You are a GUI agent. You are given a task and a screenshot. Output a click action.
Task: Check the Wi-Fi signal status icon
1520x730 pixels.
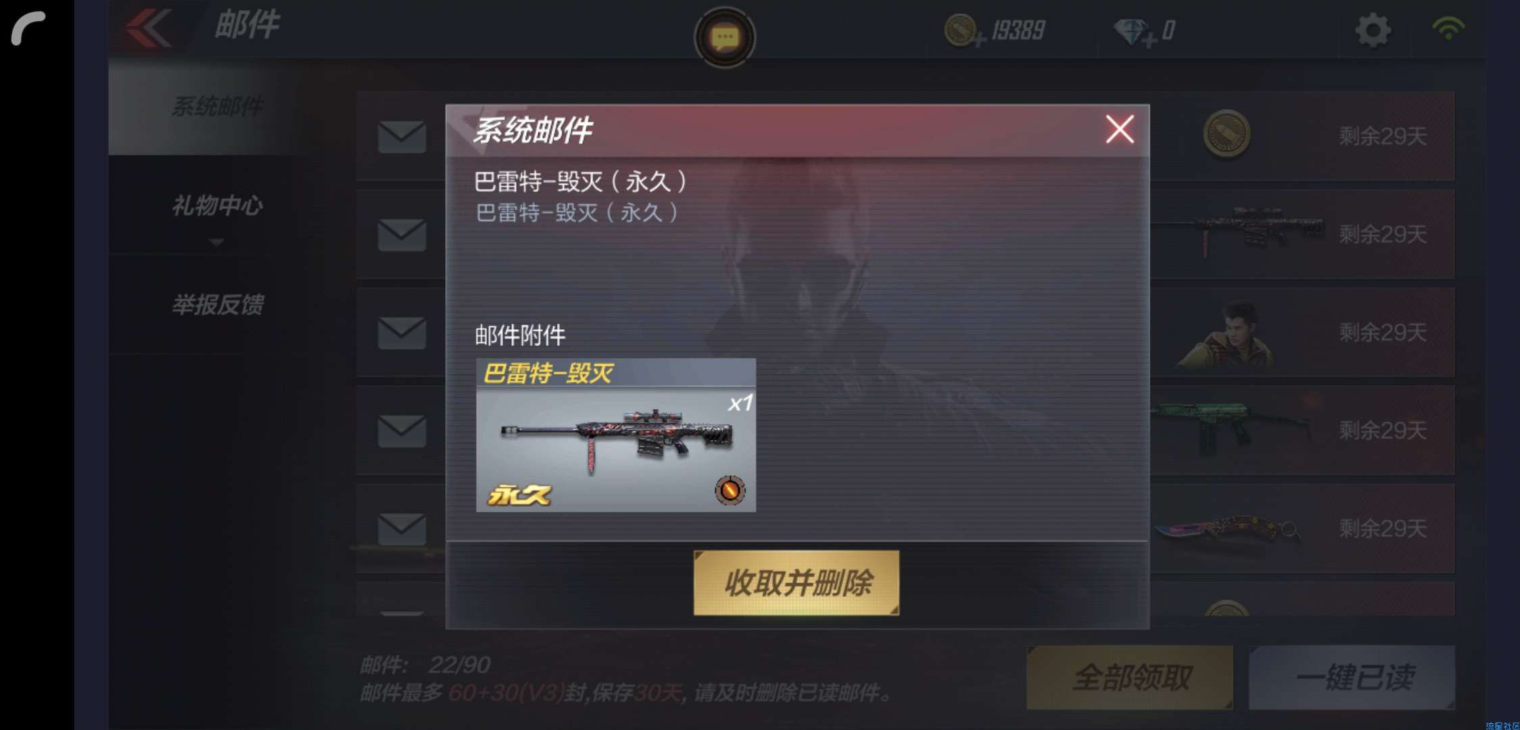click(x=1448, y=28)
